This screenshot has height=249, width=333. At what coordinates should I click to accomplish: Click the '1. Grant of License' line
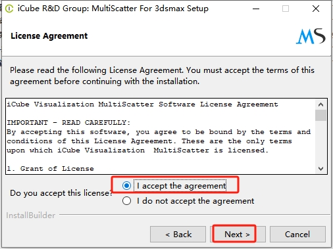[x=50, y=169]
